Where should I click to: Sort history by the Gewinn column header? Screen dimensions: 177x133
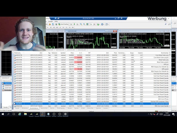click(140, 53)
